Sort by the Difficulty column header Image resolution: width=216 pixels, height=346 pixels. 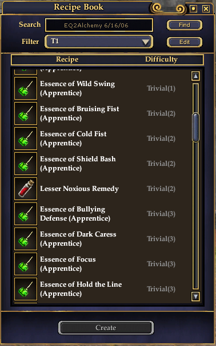point(161,59)
